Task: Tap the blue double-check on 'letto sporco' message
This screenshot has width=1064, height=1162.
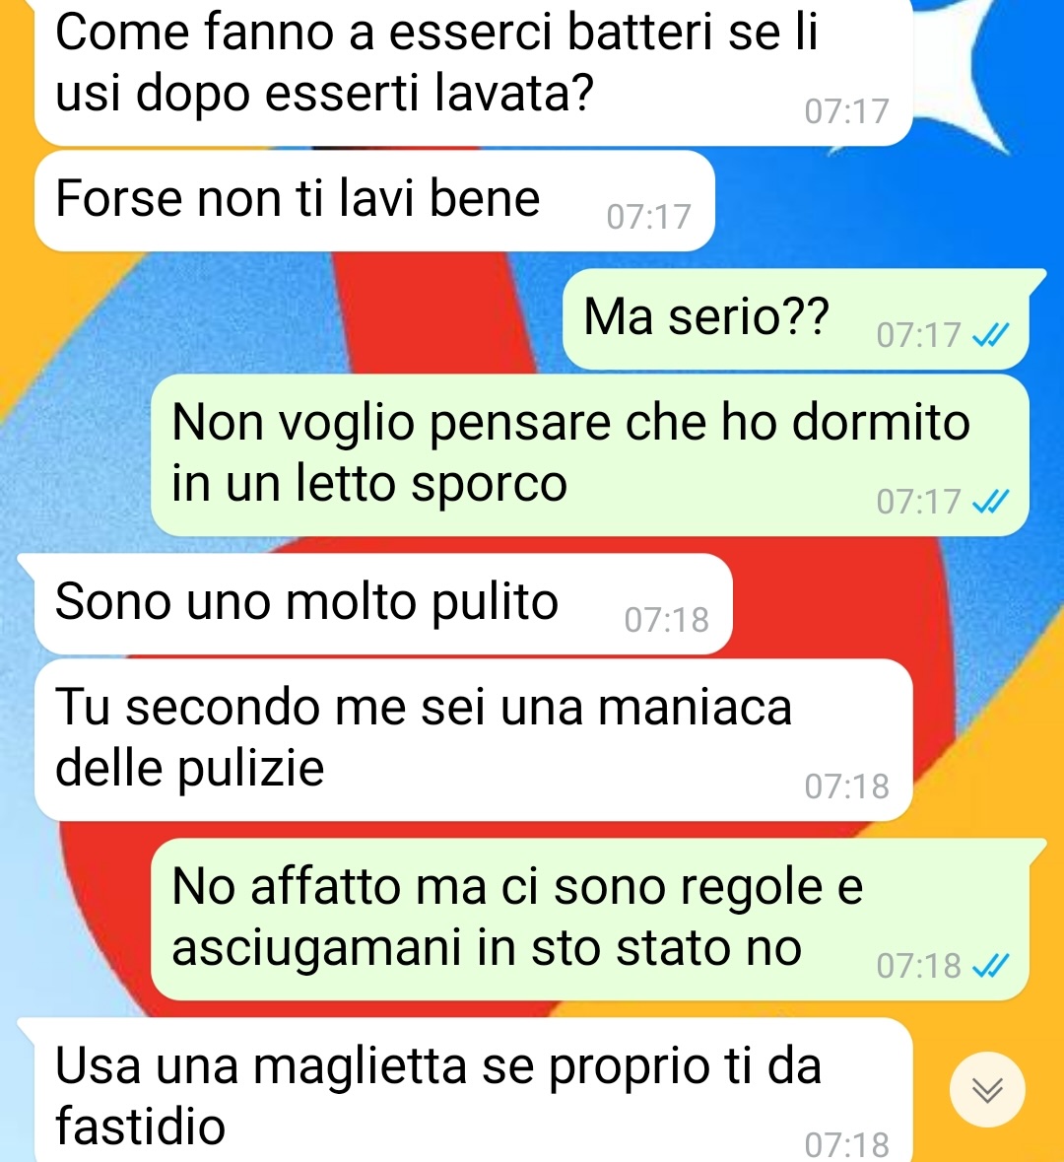Action: click(x=991, y=503)
